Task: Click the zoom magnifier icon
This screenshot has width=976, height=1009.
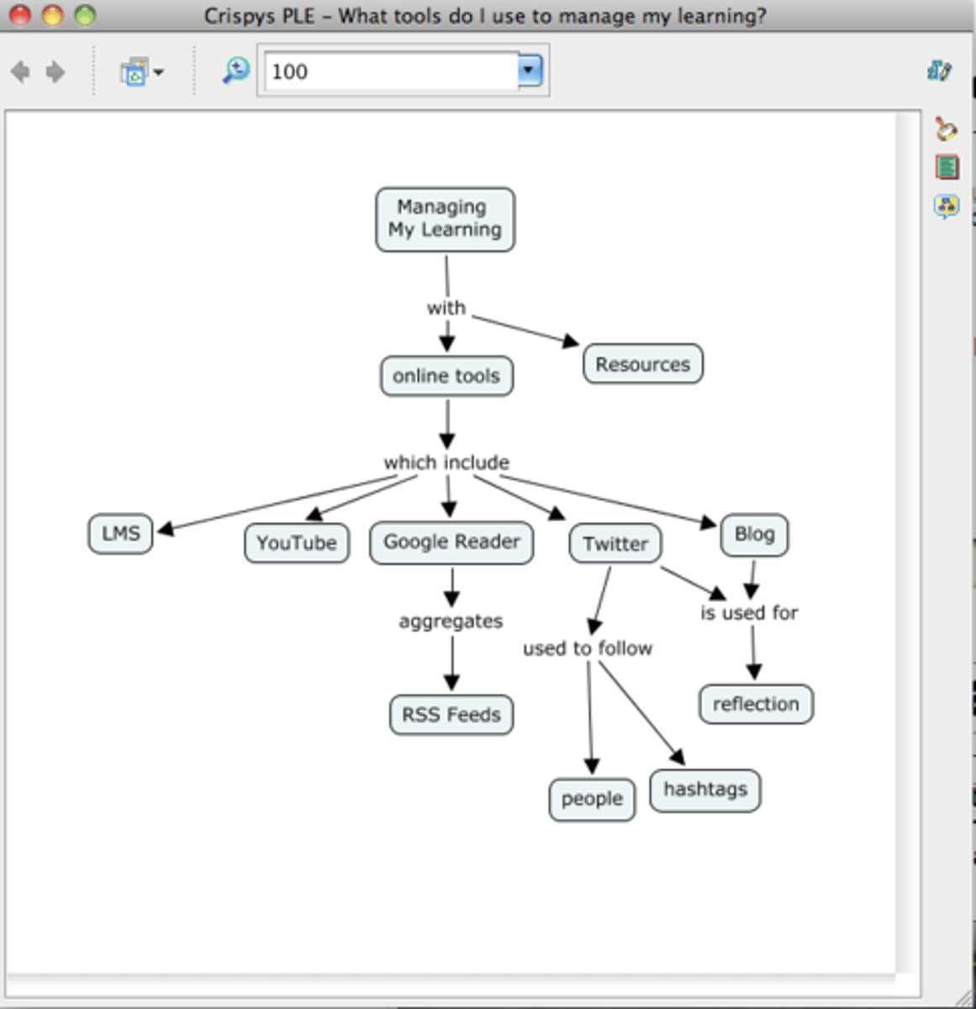Action: coord(236,71)
